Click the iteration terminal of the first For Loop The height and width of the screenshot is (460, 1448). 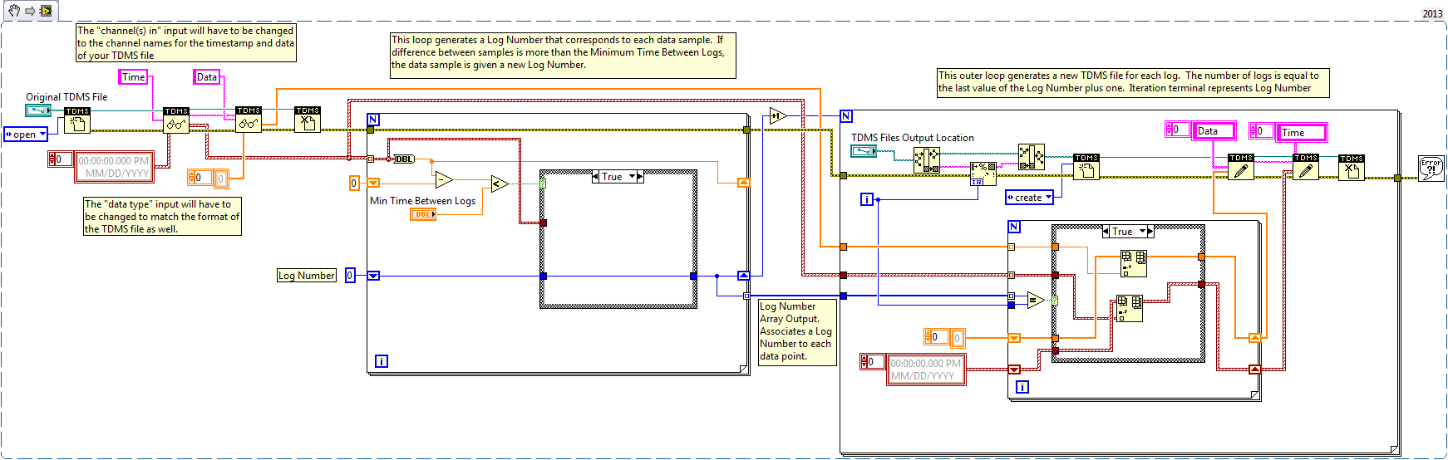point(382,361)
